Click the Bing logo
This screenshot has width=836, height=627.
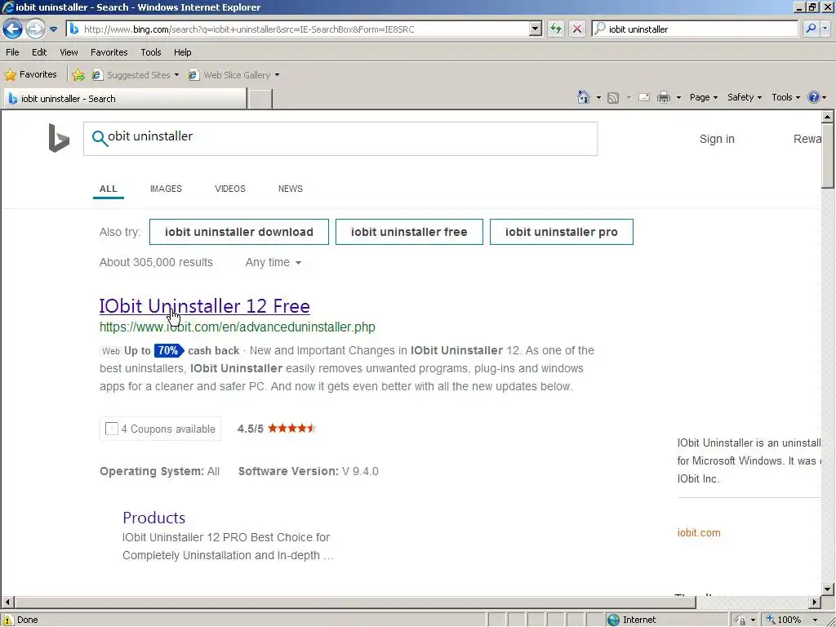point(59,138)
